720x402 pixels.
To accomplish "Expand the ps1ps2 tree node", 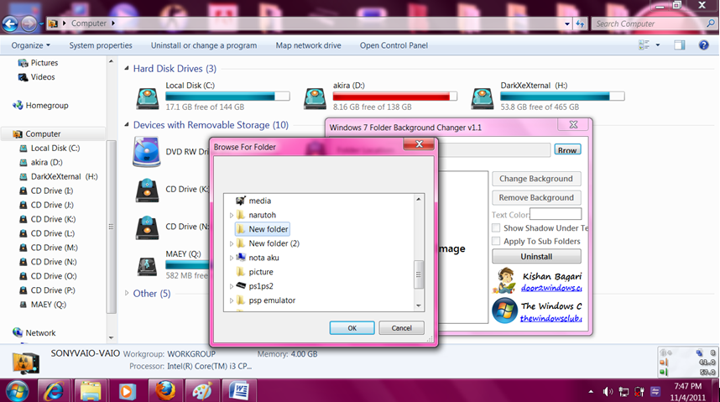I will point(232,286).
